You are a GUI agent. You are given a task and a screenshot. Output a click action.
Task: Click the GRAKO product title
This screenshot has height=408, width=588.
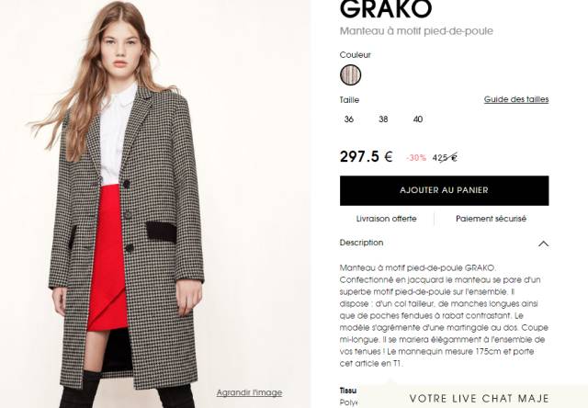[x=386, y=9]
